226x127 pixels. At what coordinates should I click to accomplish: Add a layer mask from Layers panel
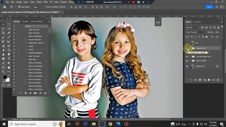tap(200, 80)
